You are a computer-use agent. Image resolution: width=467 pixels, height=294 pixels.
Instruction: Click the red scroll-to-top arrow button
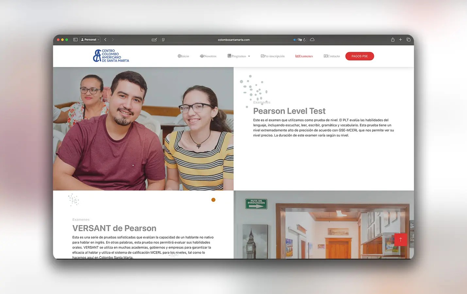pos(401,239)
